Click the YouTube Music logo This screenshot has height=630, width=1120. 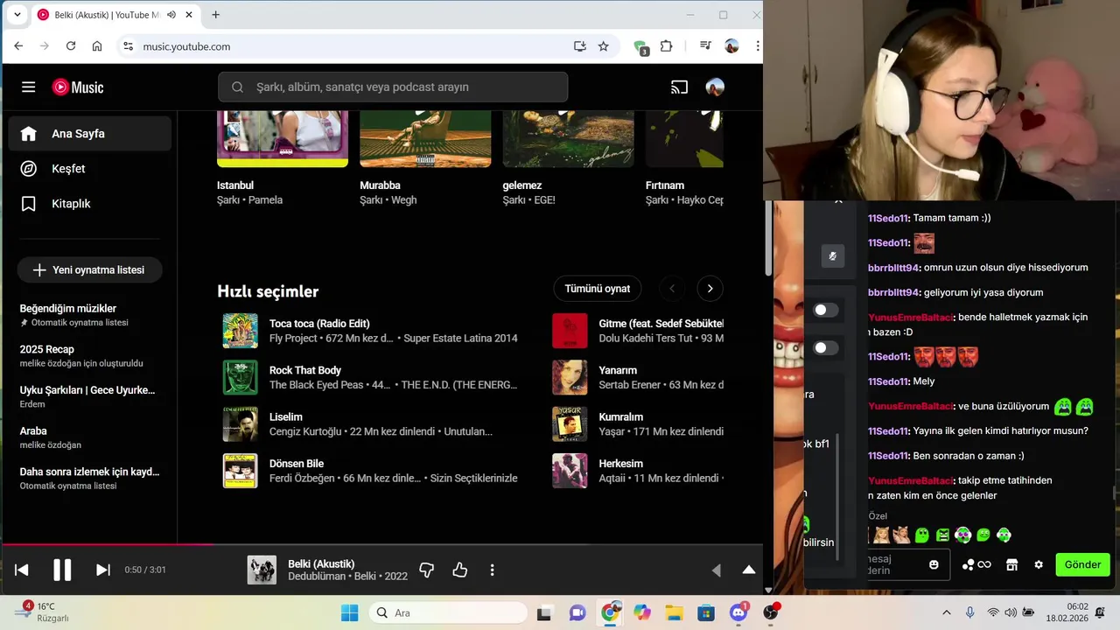coord(78,87)
